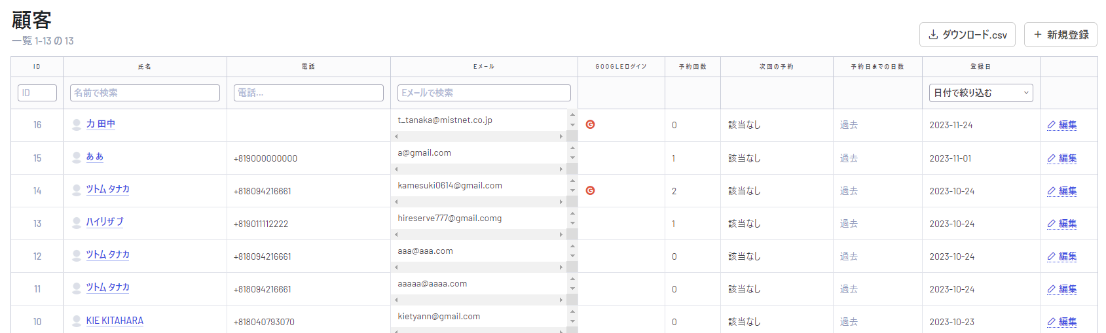
Task: Click the 登録日 column header
Action: pos(980,67)
